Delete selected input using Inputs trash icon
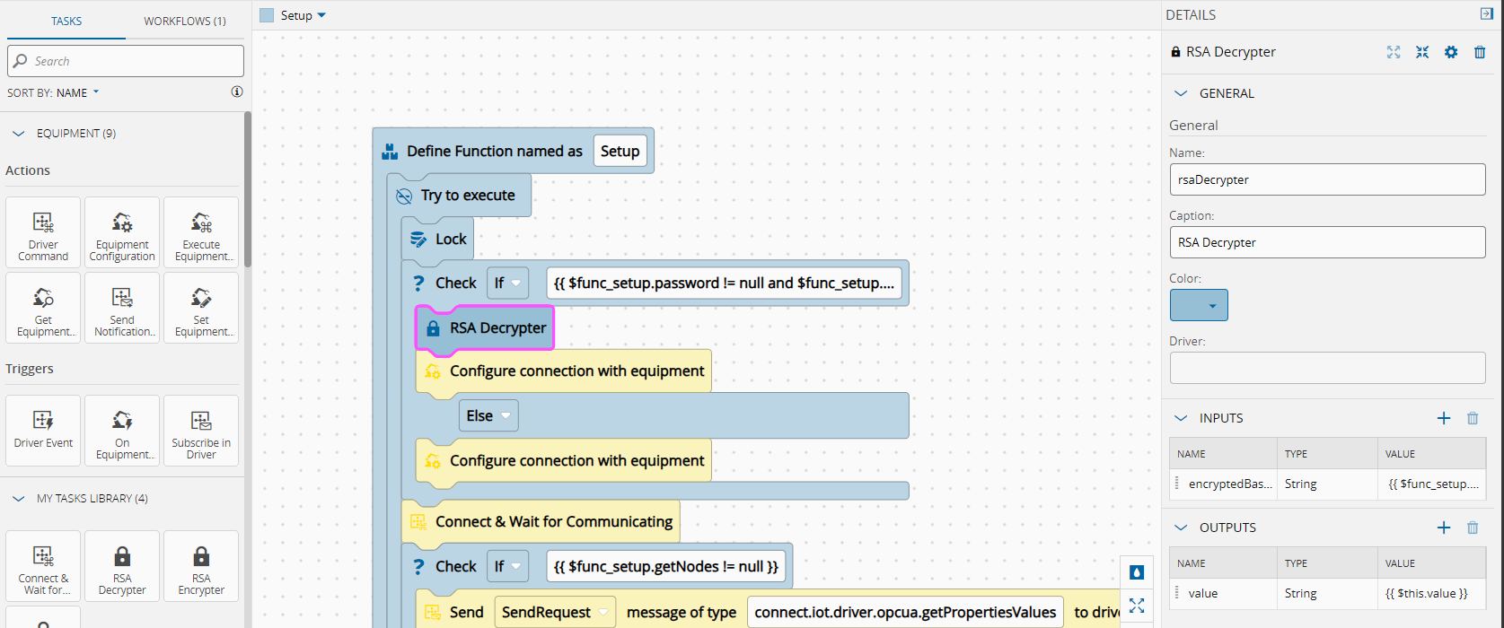The image size is (1504, 628). 1473,418
